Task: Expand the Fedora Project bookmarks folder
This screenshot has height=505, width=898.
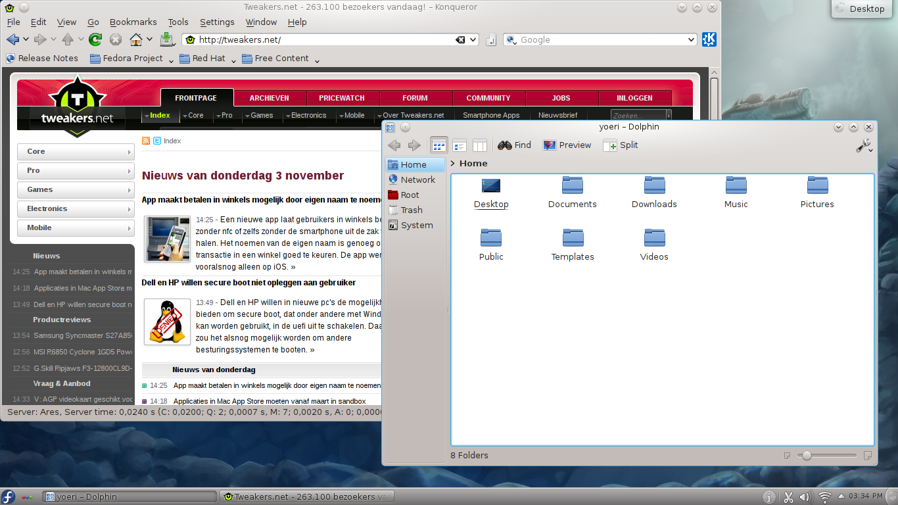Action: click(131, 59)
